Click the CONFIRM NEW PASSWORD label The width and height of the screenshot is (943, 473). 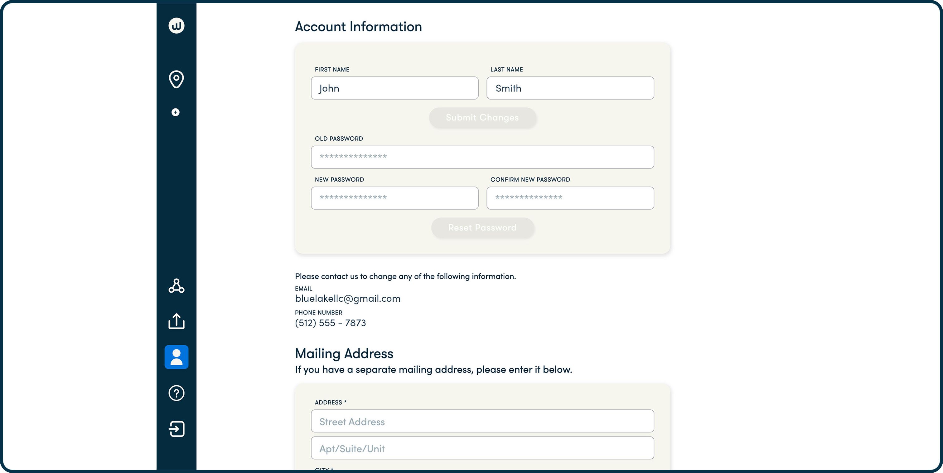click(530, 180)
